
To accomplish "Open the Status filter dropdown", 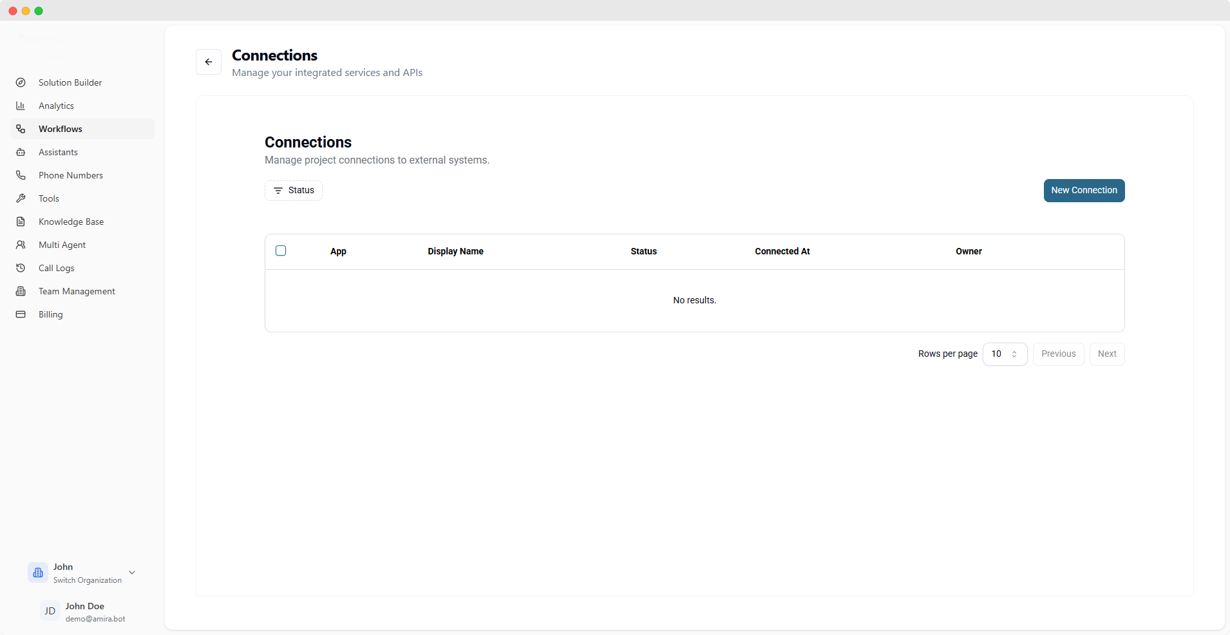I will pos(294,191).
